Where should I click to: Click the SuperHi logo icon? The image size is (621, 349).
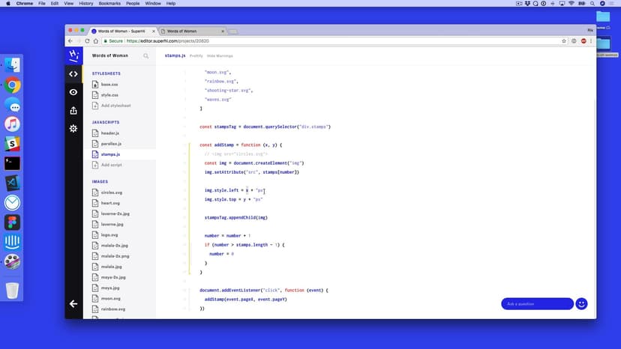pos(73,55)
